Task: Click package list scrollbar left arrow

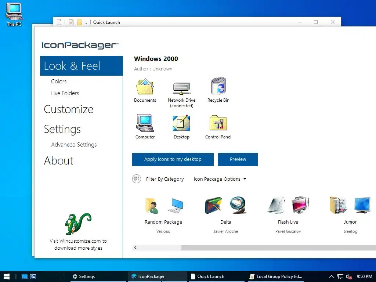Action: coord(135,248)
